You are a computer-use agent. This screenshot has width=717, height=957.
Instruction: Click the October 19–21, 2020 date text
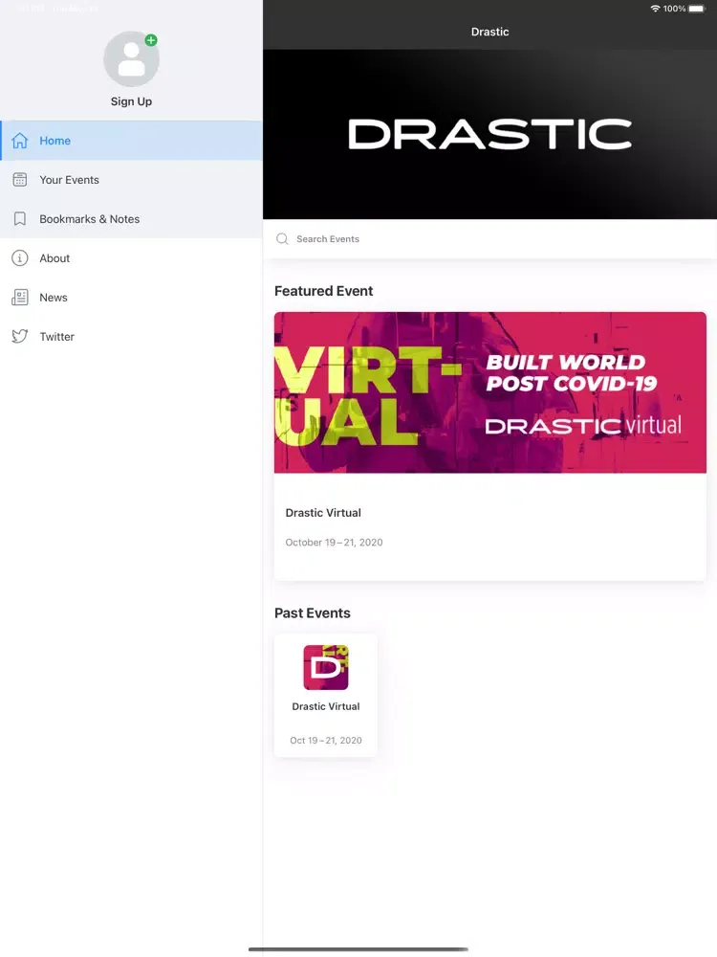click(334, 542)
